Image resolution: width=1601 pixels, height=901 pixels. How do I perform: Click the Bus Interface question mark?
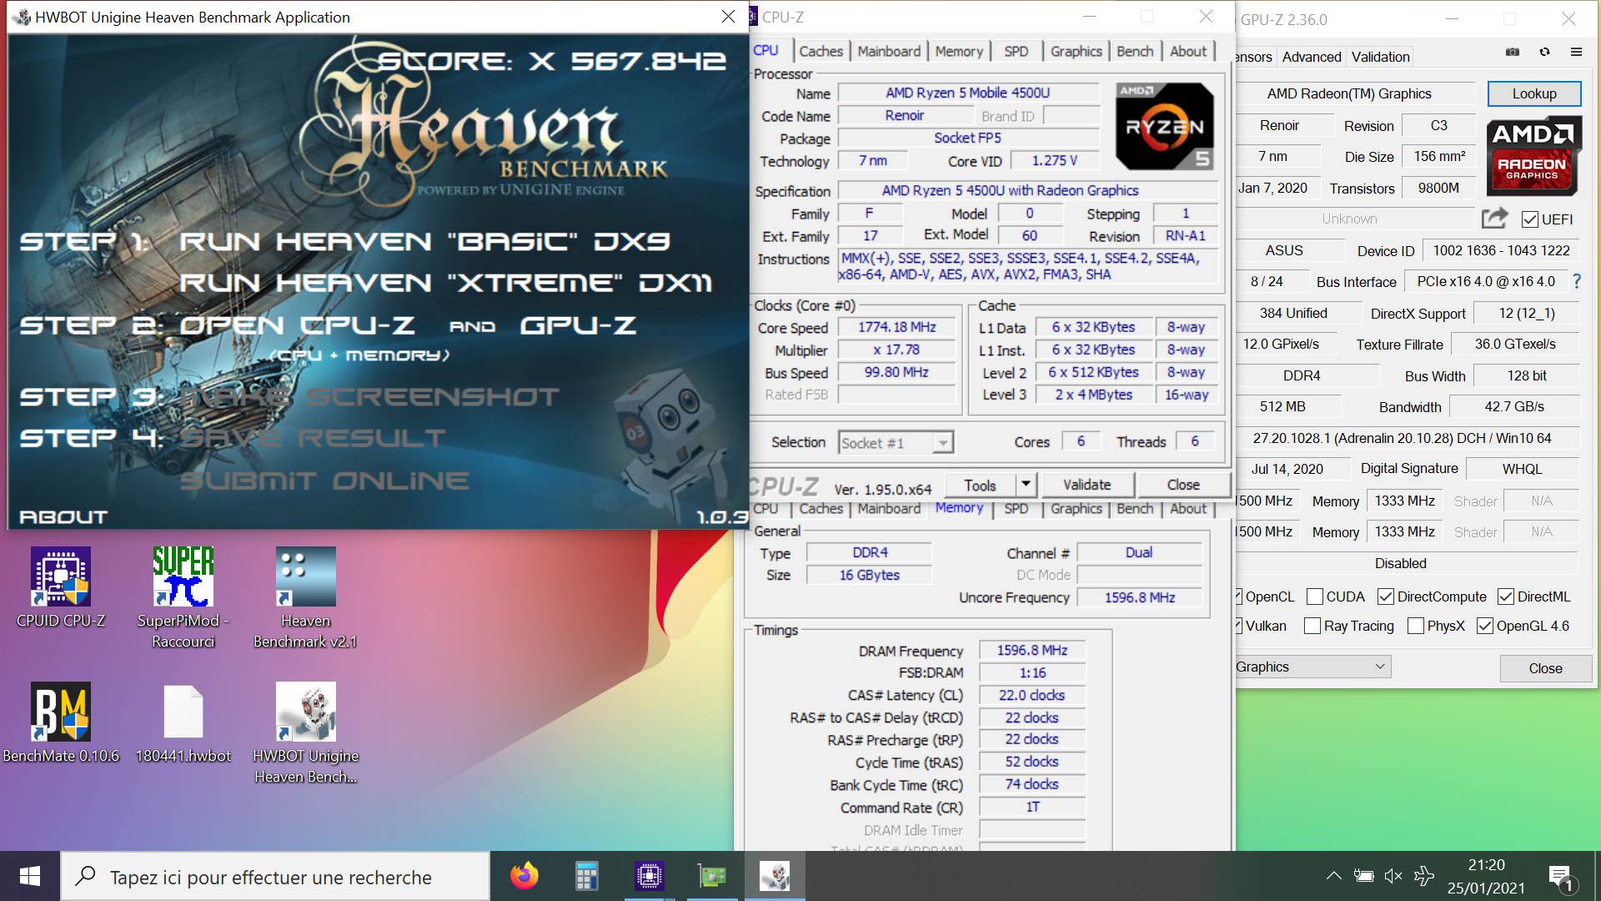tap(1576, 282)
